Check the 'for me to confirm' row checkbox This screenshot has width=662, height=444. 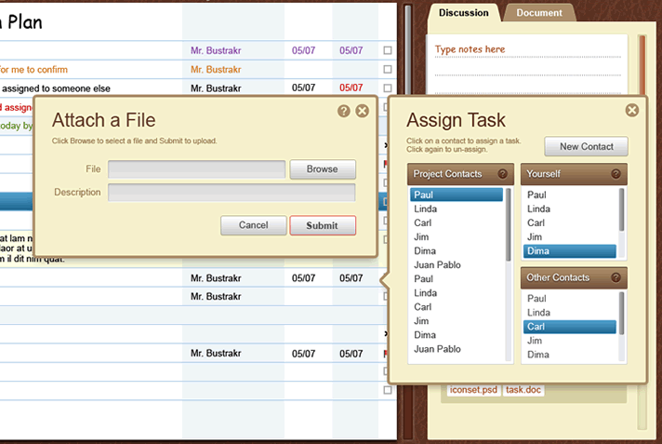tap(388, 70)
